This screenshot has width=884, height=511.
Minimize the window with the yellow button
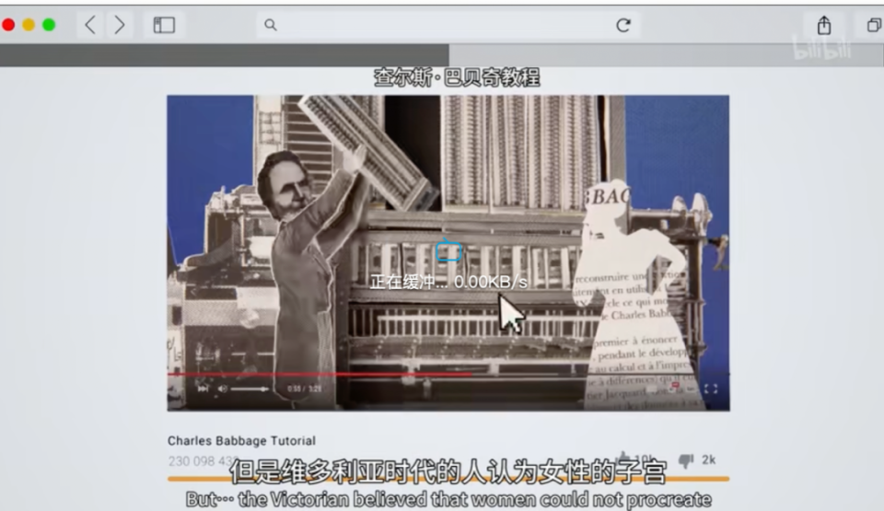click(29, 25)
